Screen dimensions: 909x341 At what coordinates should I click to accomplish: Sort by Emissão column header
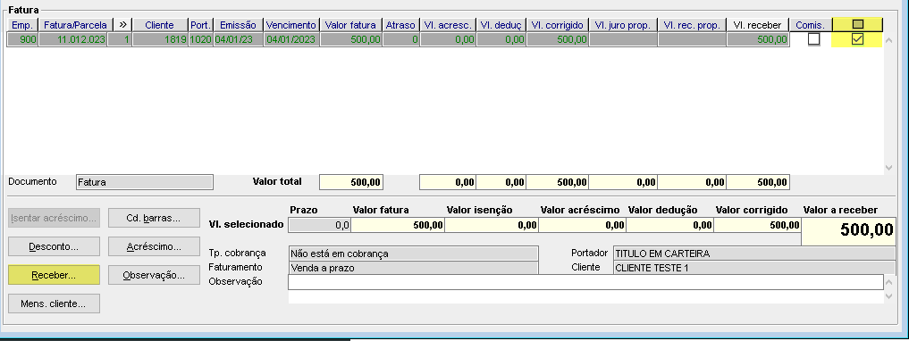[x=239, y=25]
